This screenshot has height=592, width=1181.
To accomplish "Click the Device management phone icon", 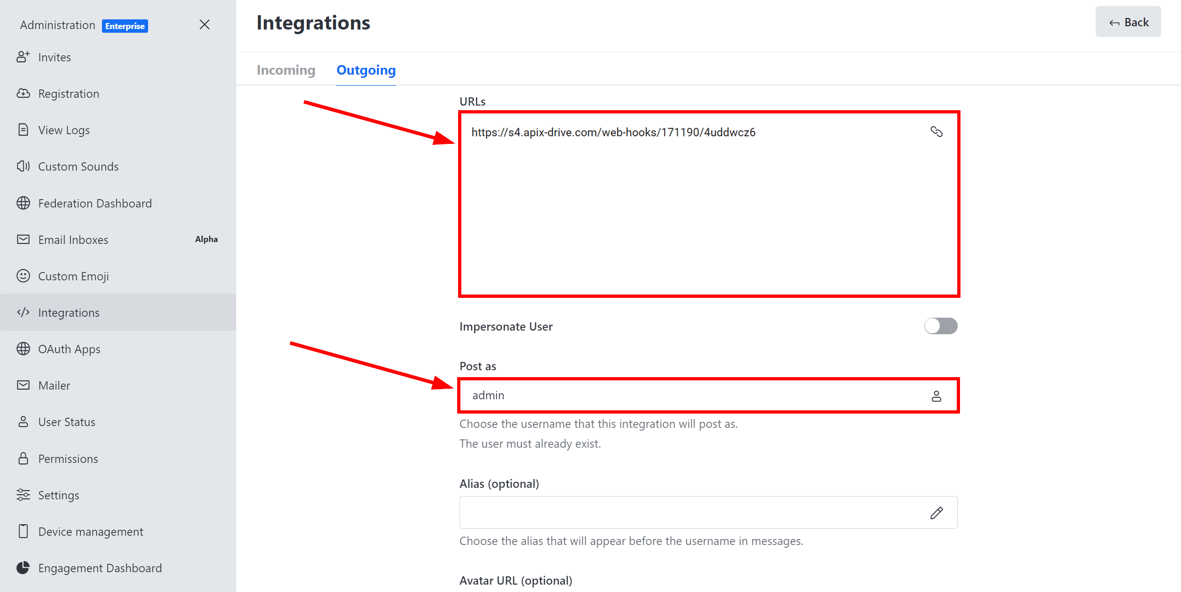I will (23, 531).
